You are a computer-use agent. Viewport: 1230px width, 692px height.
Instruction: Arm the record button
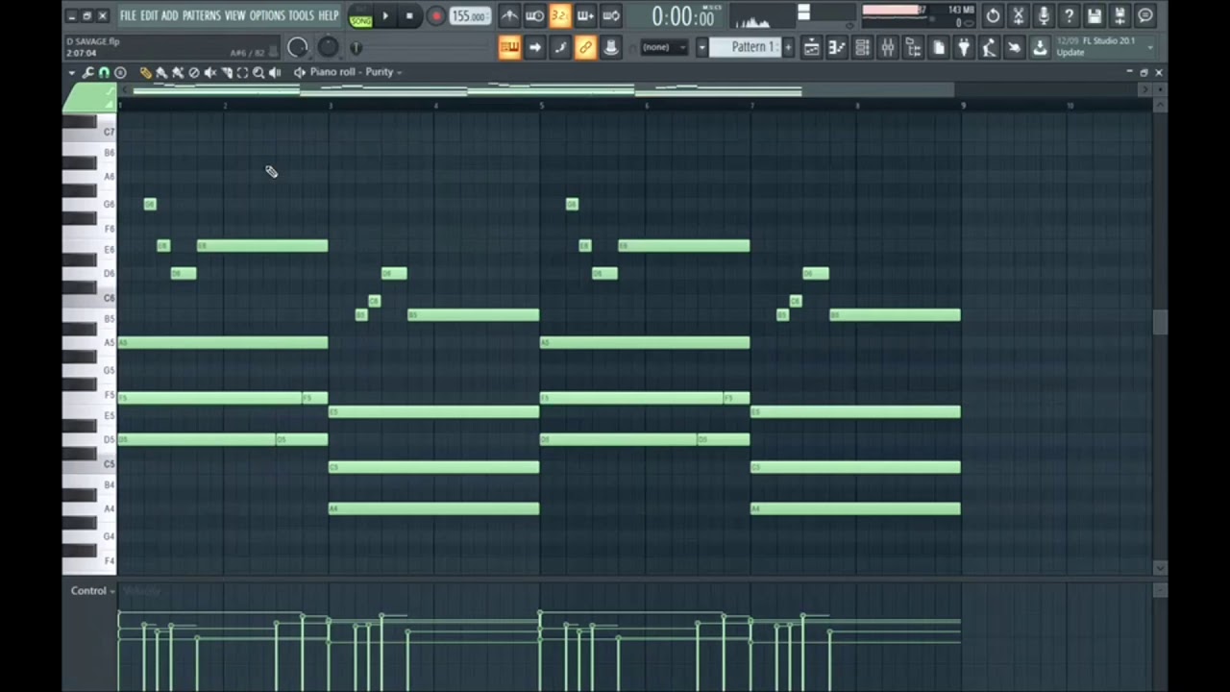(x=436, y=16)
